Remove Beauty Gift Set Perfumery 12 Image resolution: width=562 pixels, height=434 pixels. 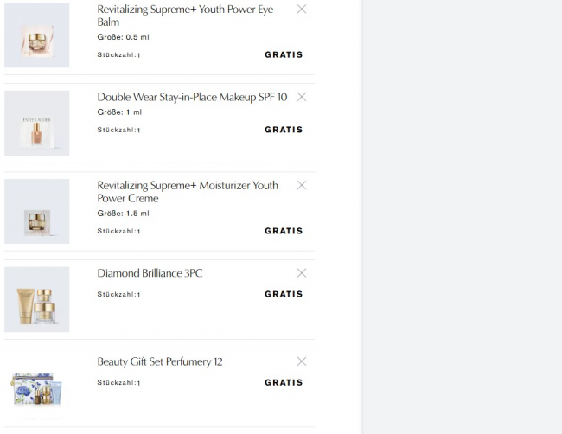[302, 361]
